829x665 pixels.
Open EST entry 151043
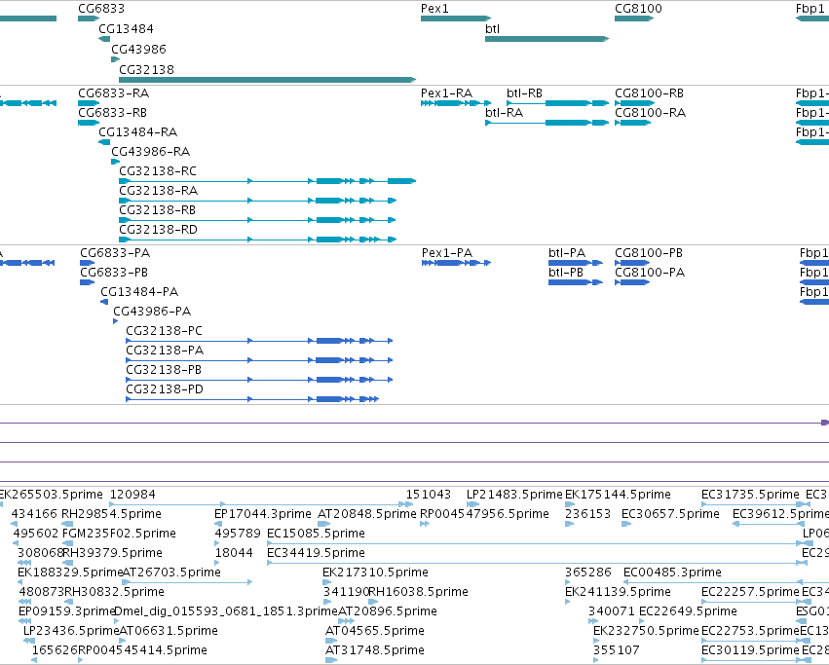pos(429,495)
